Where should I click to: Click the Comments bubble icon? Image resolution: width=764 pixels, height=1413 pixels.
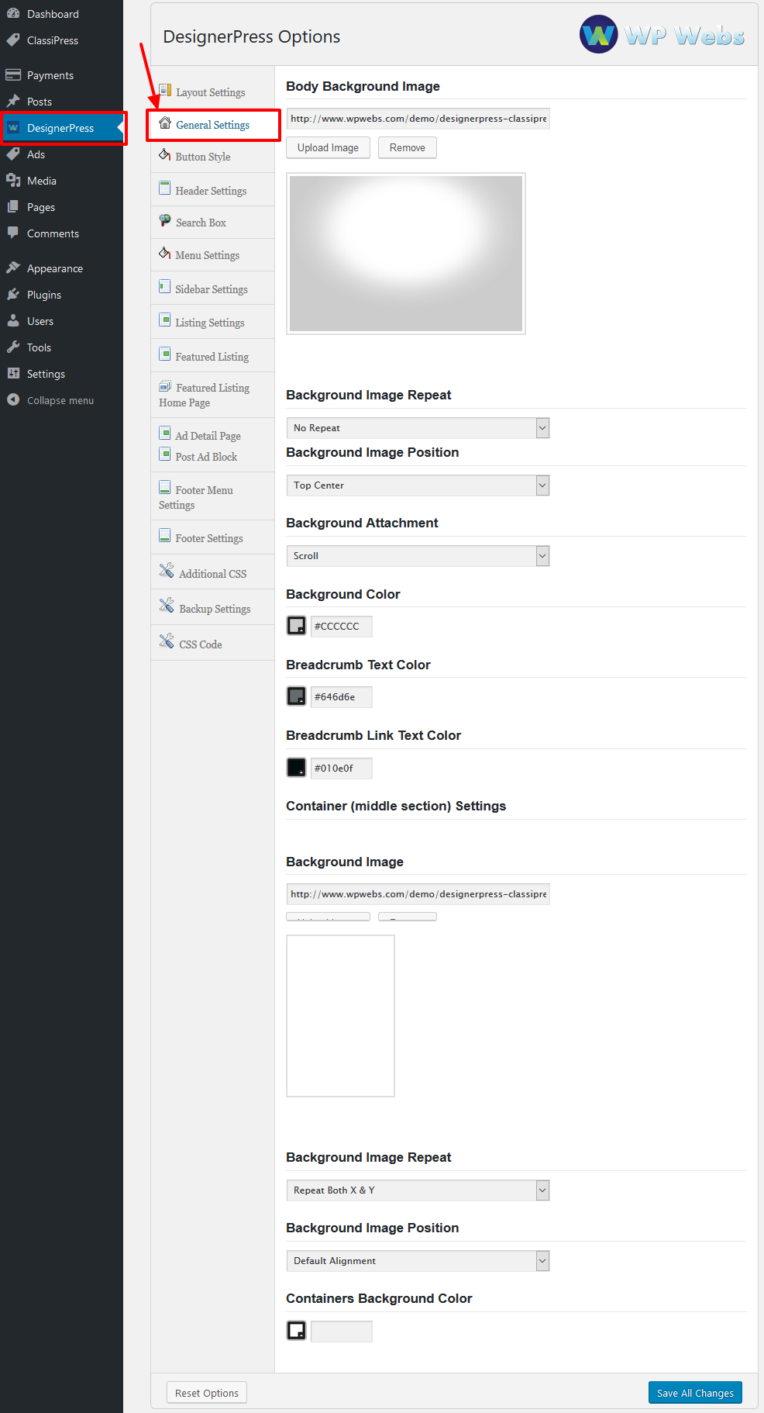[x=13, y=233]
